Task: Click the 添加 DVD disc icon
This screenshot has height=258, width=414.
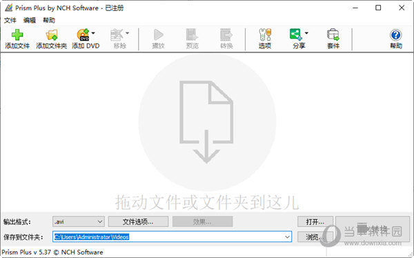Action: click(83, 34)
